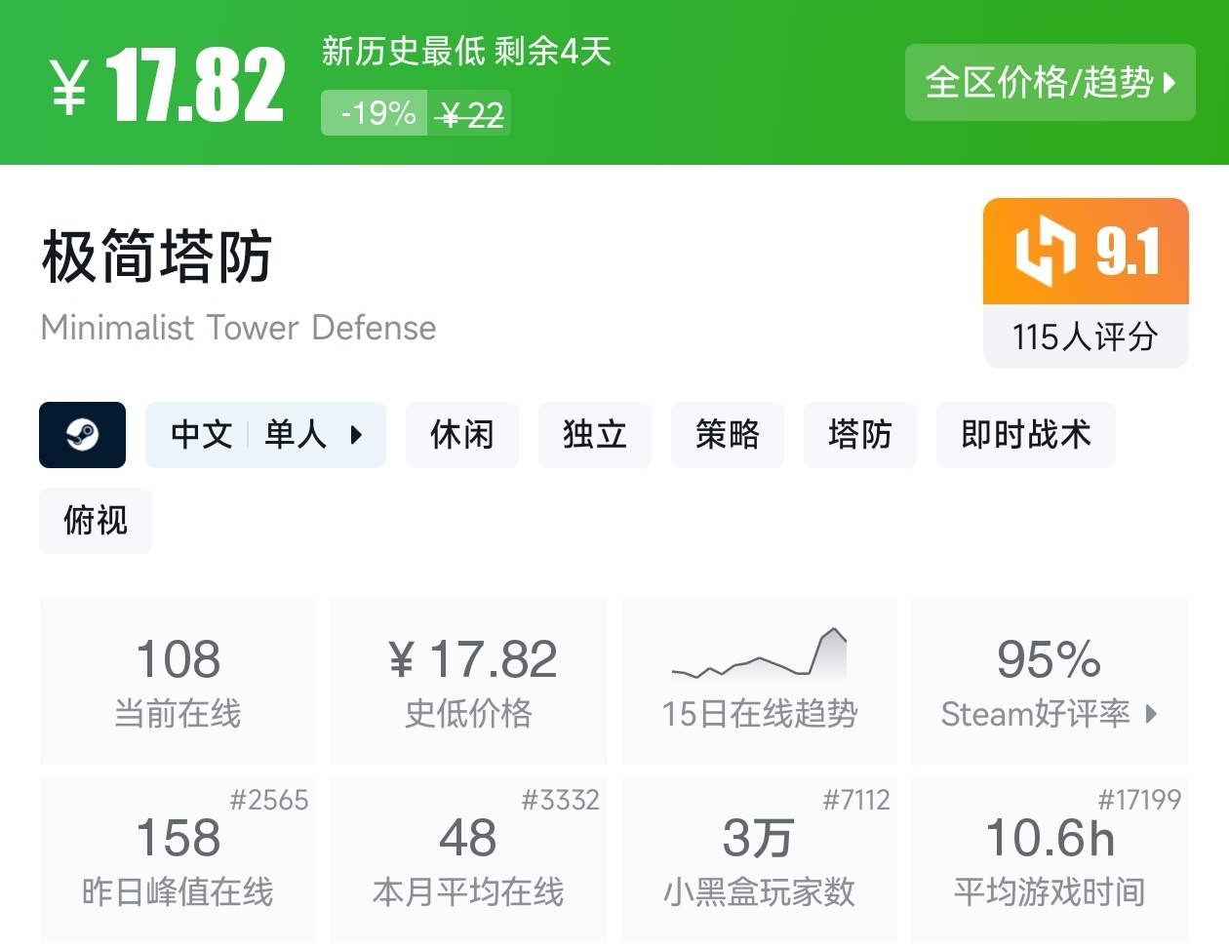Select the 塔防 tag
1229x948 pixels.
tap(859, 435)
